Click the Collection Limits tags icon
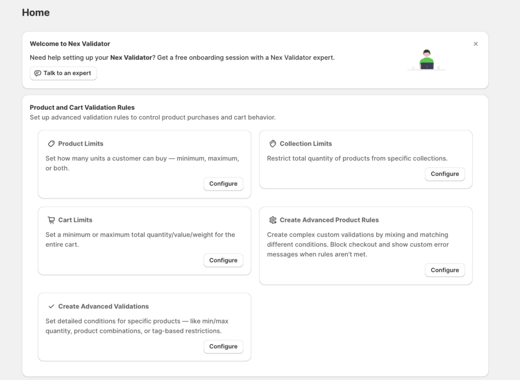This screenshot has width=520, height=380. point(273,144)
